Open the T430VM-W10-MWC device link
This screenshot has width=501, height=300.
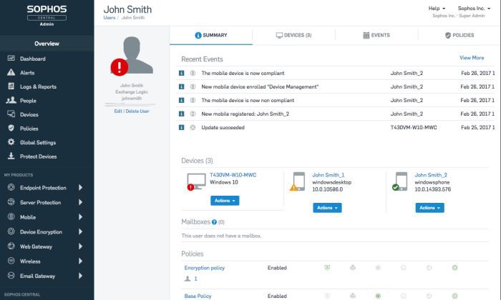pyautogui.click(x=233, y=175)
